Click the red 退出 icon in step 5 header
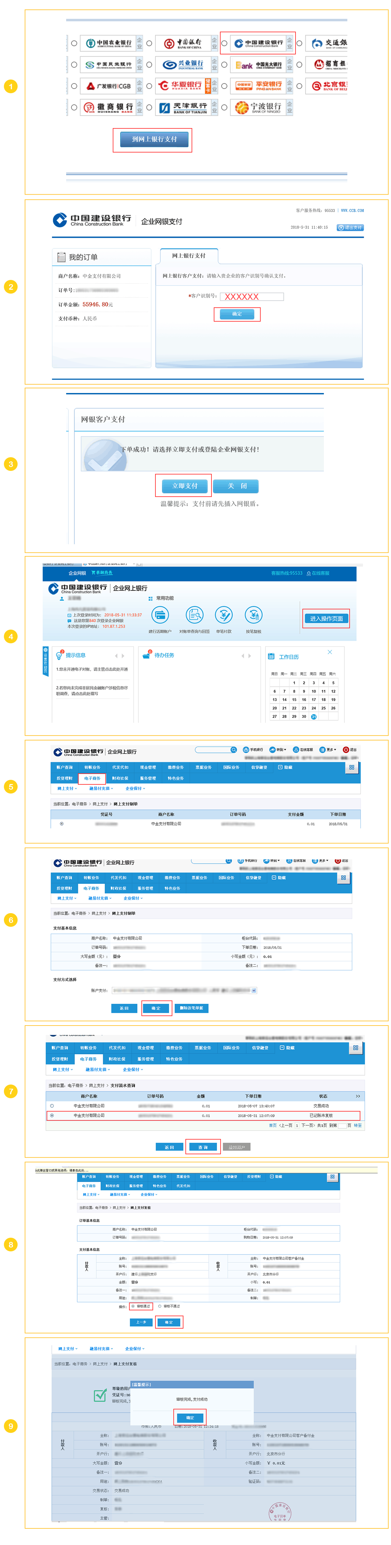Image resolution: width=391 pixels, height=1545 pixels. tap(345, 750)
